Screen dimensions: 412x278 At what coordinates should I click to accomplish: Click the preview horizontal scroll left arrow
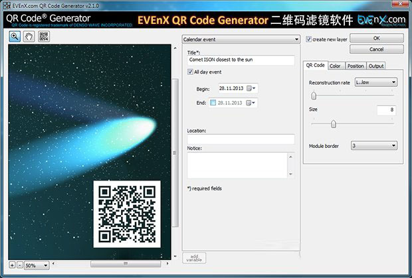pos(54,263)
